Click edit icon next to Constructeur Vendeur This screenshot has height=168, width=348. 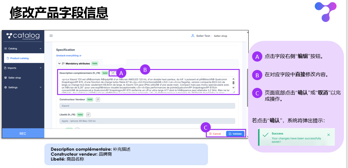98,100
